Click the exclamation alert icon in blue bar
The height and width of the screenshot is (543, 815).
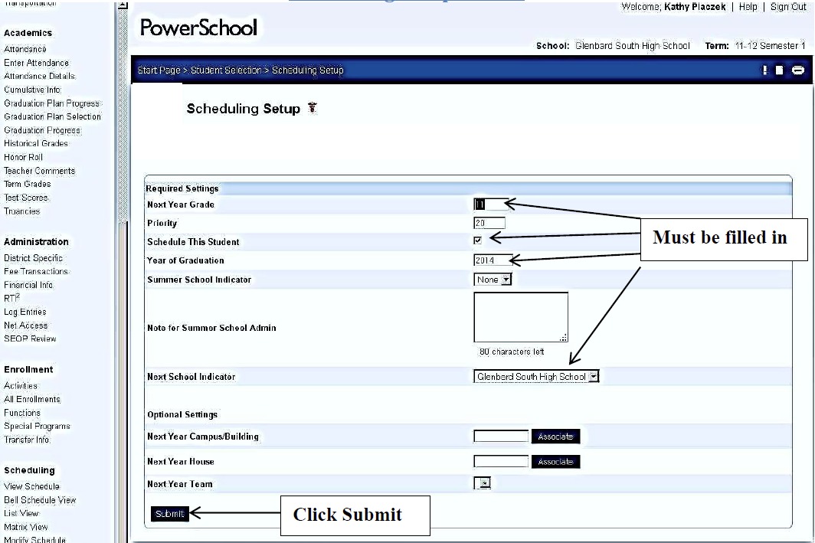764,70
